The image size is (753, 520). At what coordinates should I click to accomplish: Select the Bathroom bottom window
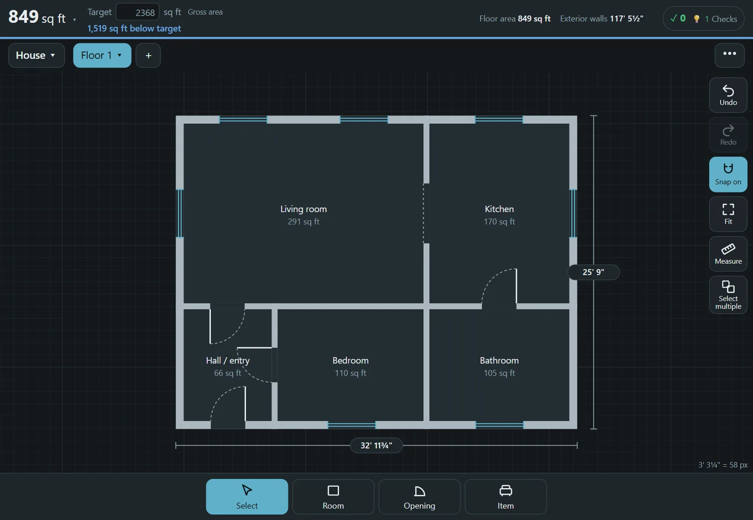[499, 425]
